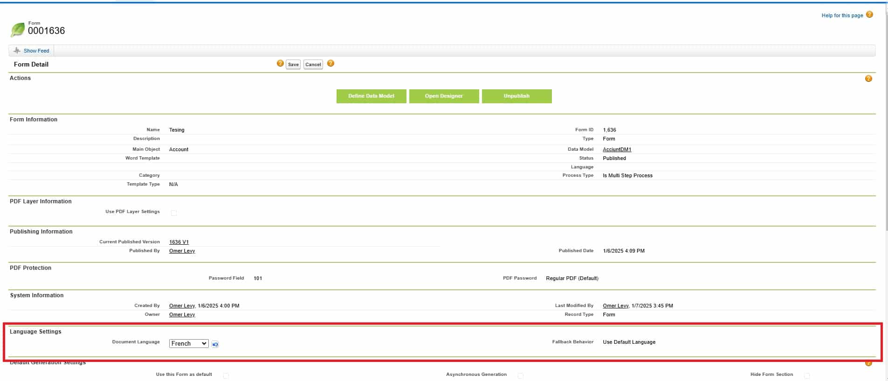Viewport: 888px width, 381px height.
Task: Click the Actions section help icon
Action: [x=868, y=79]
